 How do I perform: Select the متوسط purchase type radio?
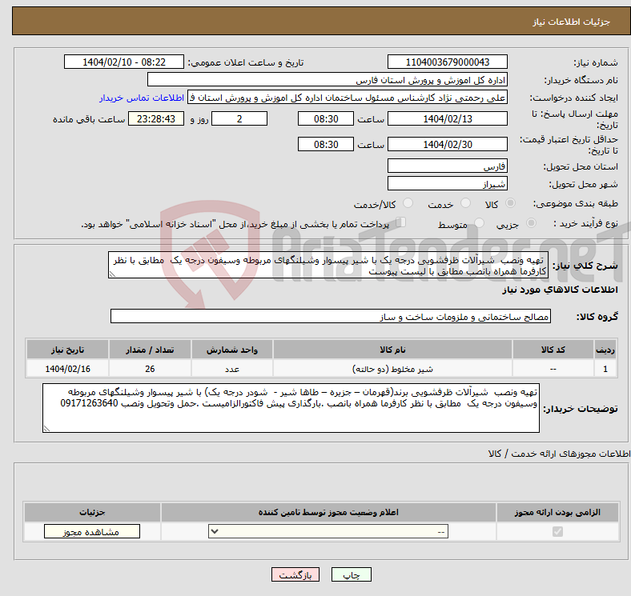[x=480, y=222]
